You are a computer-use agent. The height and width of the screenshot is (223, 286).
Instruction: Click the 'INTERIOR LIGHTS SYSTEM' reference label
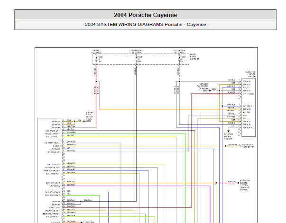(229, 136)
